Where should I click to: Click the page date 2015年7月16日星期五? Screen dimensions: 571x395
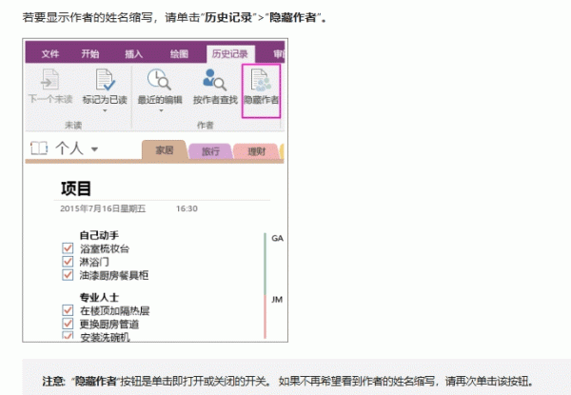103,208
